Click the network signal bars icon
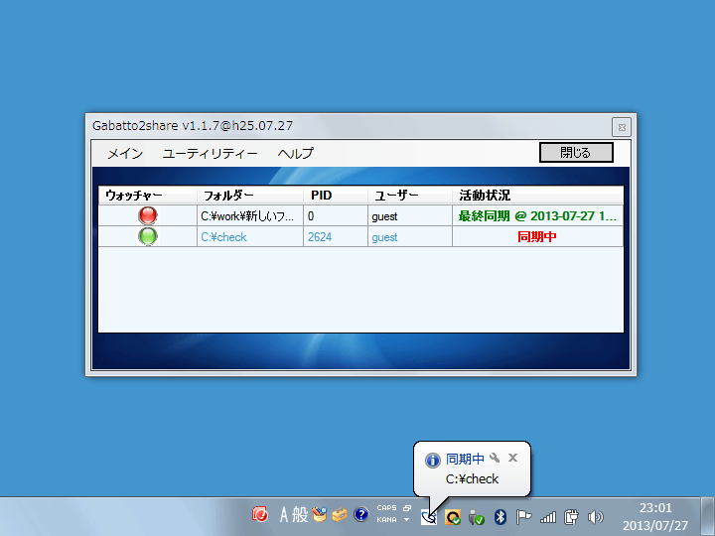 pos(547,516)
